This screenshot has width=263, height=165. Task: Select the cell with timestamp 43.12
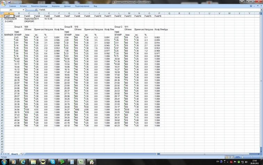pyautogui.click(x=69, y=126)
